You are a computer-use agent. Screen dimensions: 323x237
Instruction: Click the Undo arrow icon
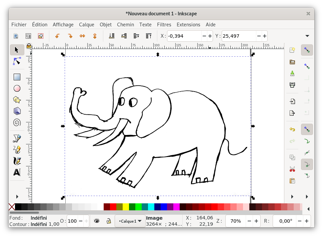coord(292,129)
